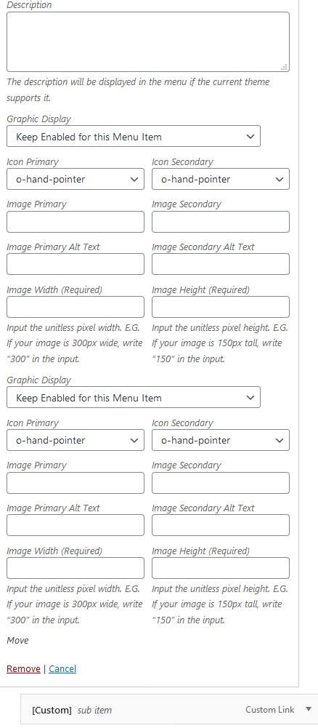Click first Image Primary Alt Text input
Image resolution: width=318 pixels, height=728 pixels.
click(76, 264)
